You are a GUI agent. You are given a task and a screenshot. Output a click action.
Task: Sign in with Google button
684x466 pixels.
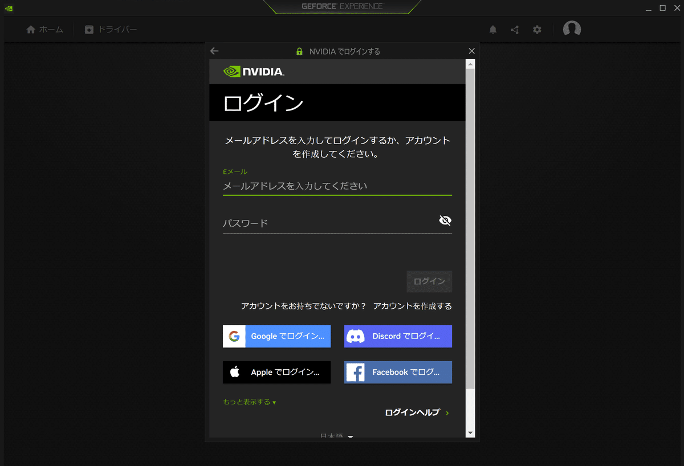276,336
